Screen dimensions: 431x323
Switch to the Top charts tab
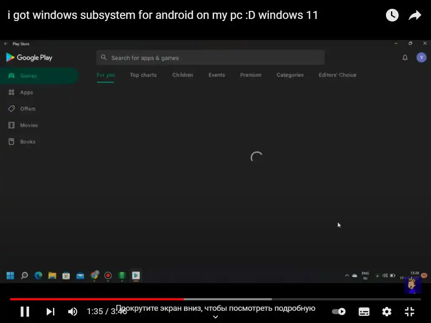pyautogui.click(x=143, y=75)
